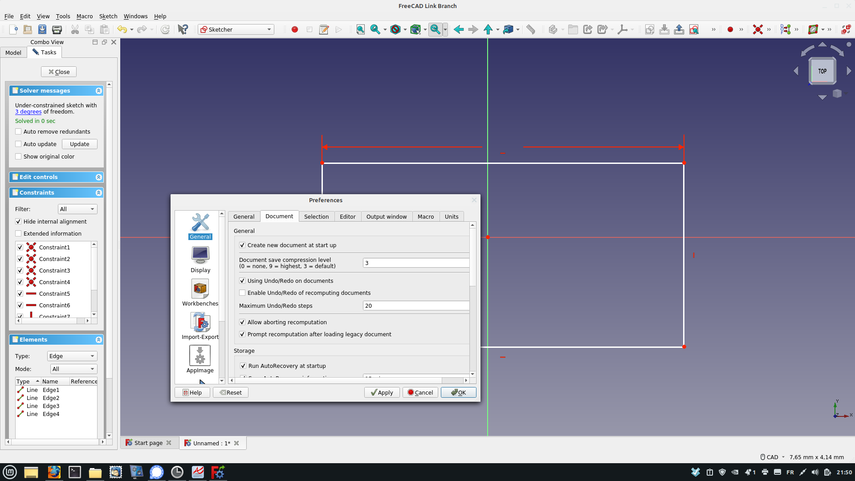This screenshot has height=481, width=855.
Task: Open the macro editor
Action: [x=324, y=29]
